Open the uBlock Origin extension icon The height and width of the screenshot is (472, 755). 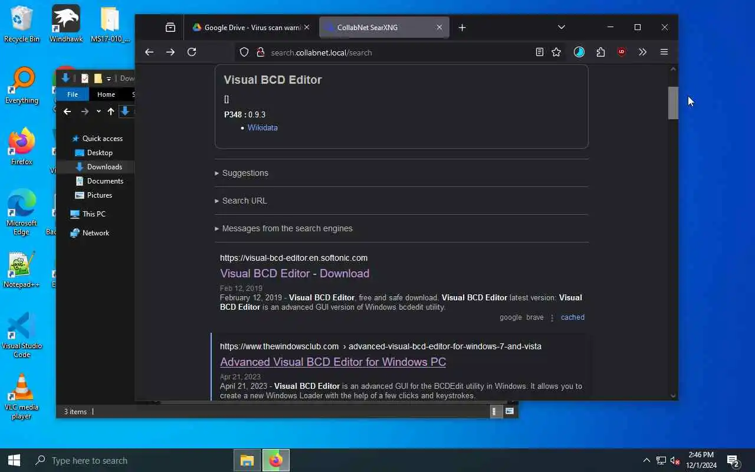622,52
